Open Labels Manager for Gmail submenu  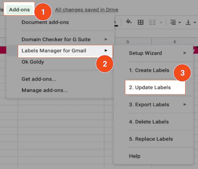65,51
